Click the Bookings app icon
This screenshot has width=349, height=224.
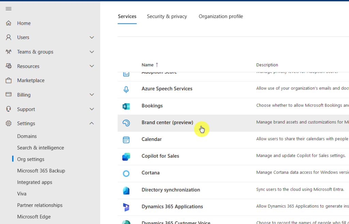[x=126, y=106]
